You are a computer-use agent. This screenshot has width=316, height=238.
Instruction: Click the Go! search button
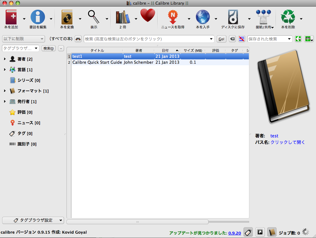[221, 39]
